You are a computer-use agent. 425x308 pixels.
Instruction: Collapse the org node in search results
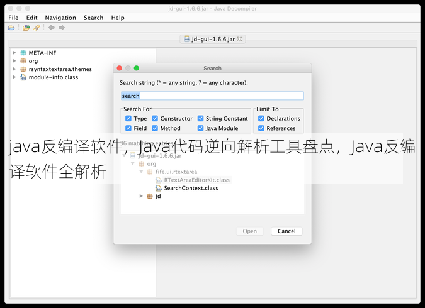[133, 163]
